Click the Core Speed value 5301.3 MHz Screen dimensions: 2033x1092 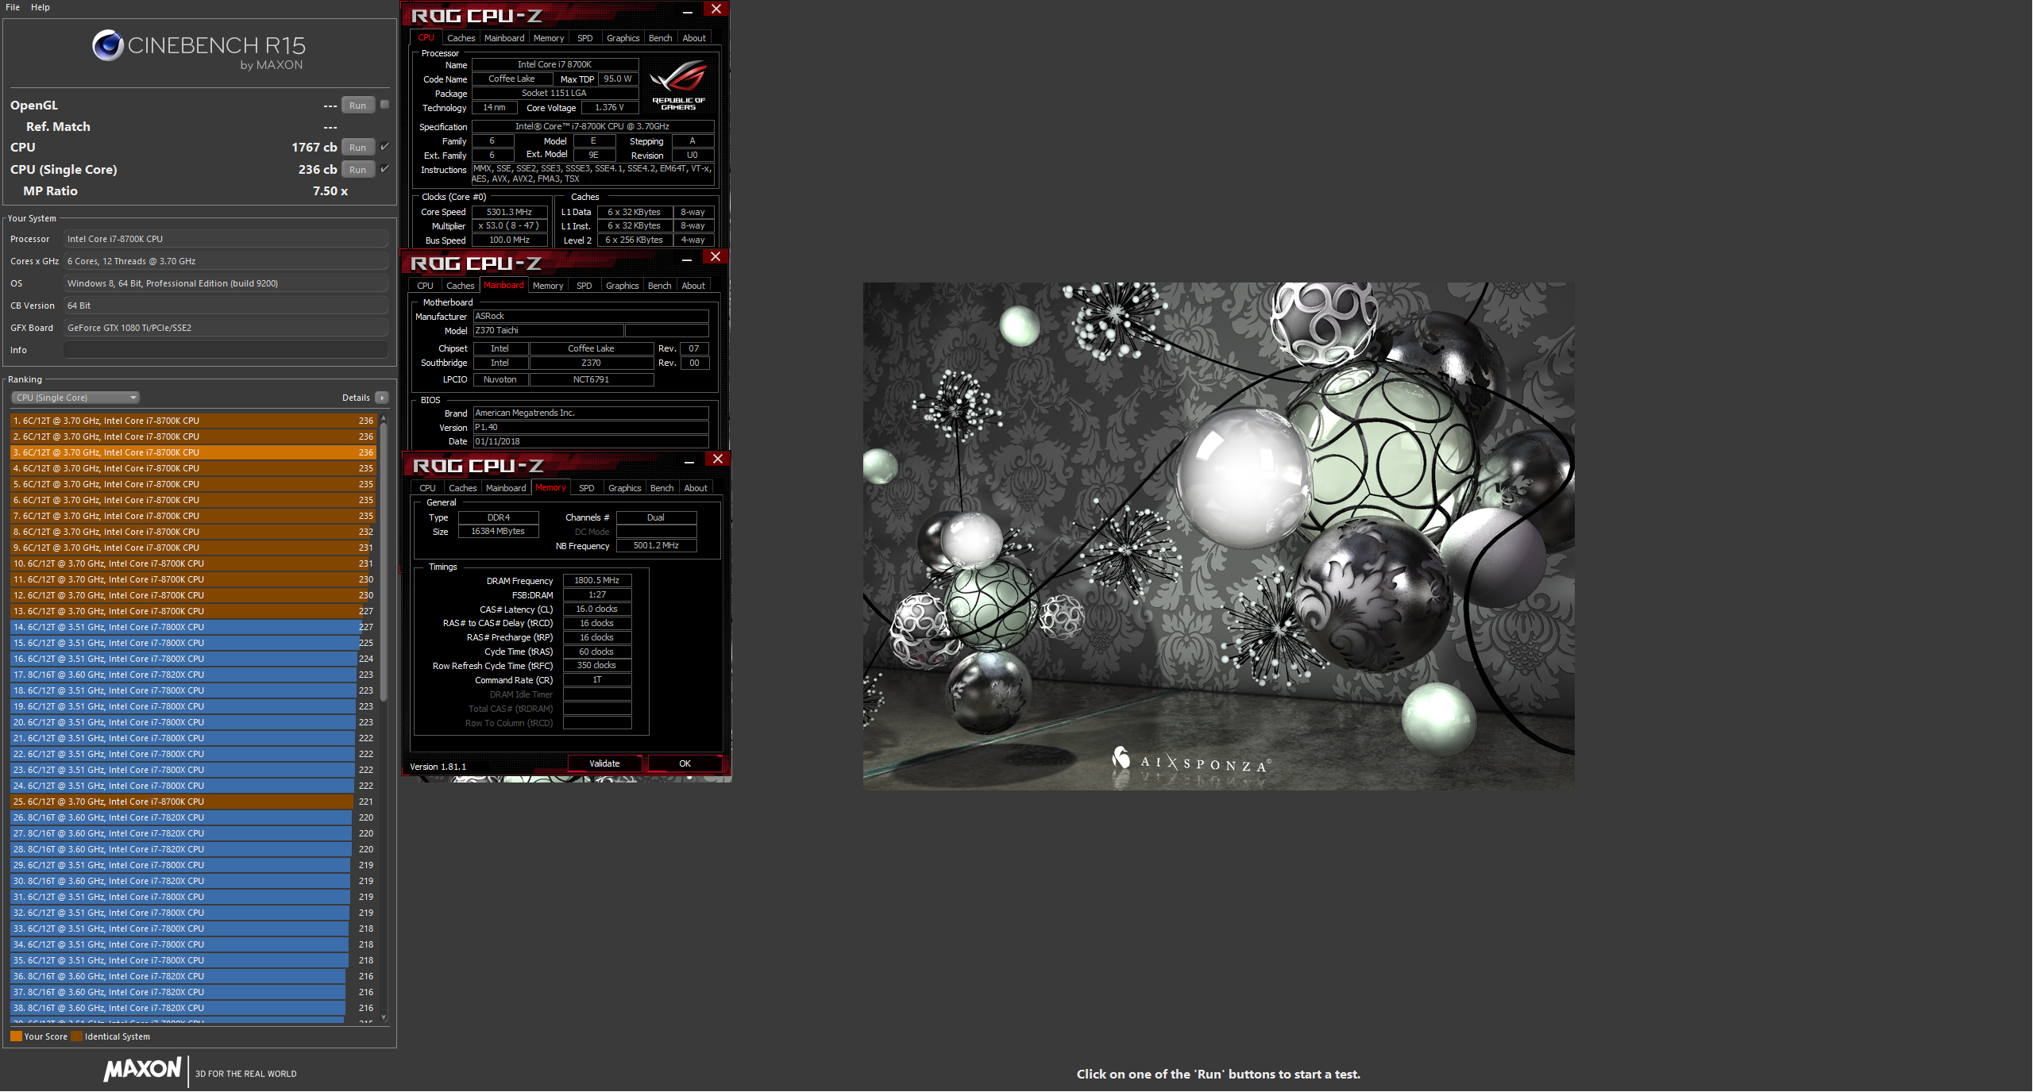509,212
